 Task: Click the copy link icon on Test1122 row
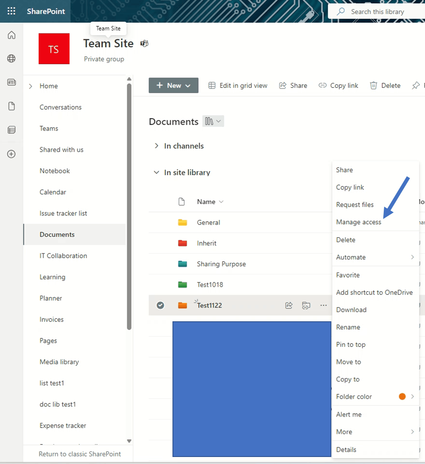306,305
